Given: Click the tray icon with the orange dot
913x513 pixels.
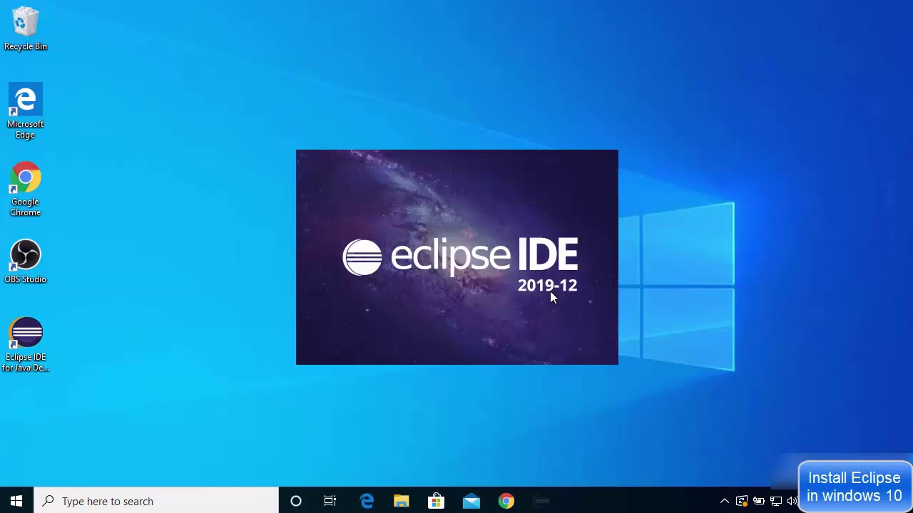Looking at the screenshot, I should pos(742,501).
